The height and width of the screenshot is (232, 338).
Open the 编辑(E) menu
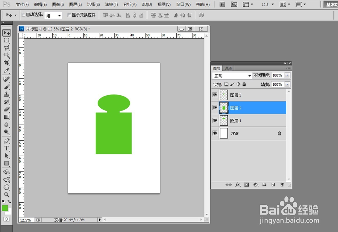point(40,4)
